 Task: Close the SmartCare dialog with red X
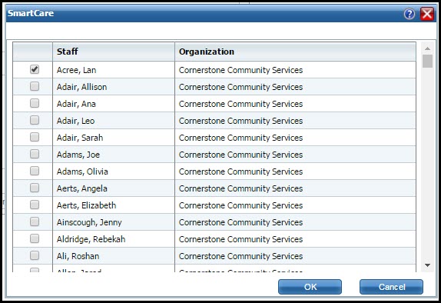pos(427,14)
